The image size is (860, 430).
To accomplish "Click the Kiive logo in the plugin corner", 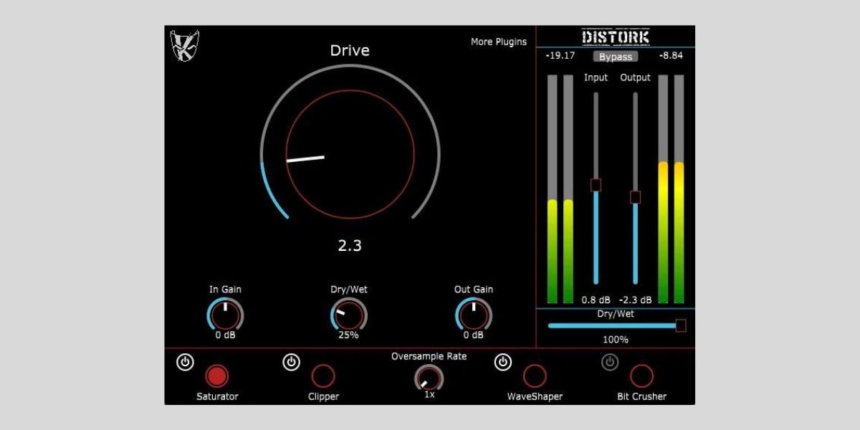I will pos(184,45).
